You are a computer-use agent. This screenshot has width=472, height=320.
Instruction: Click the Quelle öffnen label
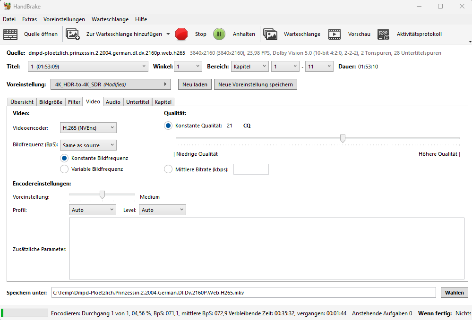41,34
